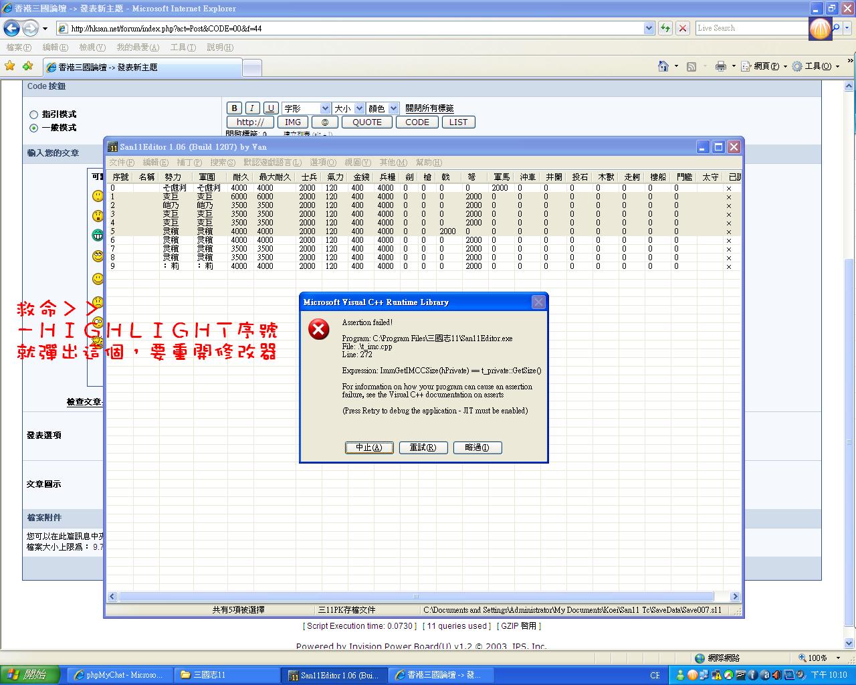The image size is (856, 685).
Task: Close the Visual C++ Runtime dialog
Action: [538, 302]
